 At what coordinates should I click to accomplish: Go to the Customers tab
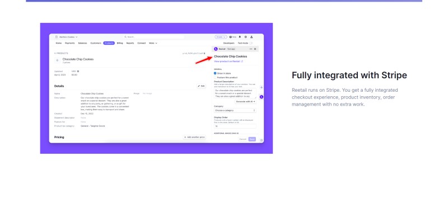(x=96, y=43)
